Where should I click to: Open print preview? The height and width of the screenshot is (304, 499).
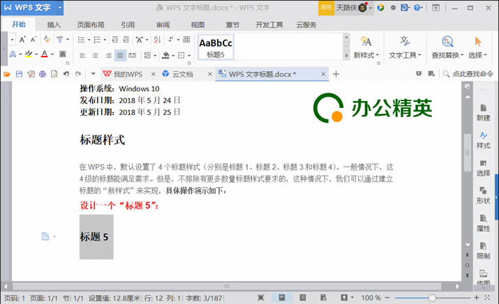click(x=54, y=74)
